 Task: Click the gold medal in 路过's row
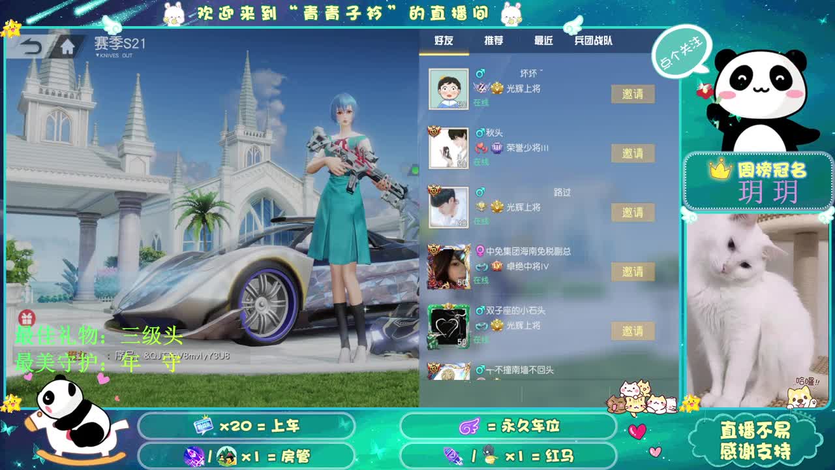tap(497, 207)
